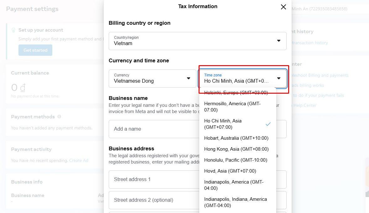This screenshot has height=213, width=369.
Task: Click the Currency dropdown arrow icon
Action: [189, 78]
